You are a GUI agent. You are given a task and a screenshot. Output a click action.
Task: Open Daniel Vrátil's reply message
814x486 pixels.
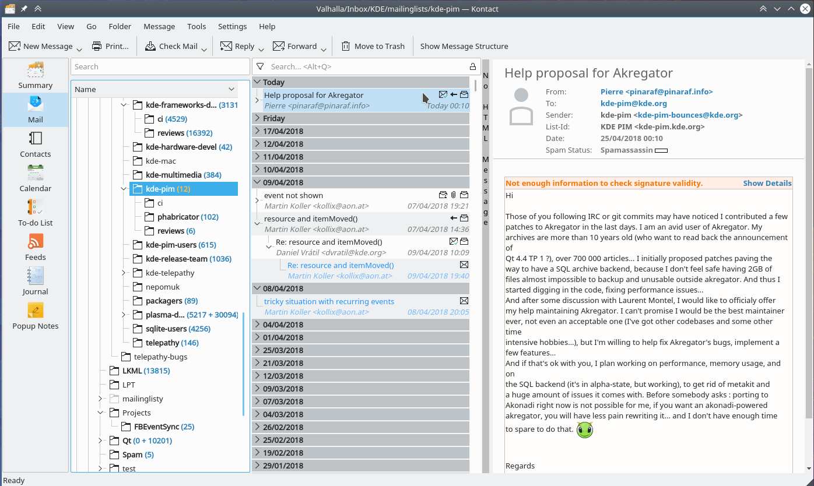coord(366,247)
